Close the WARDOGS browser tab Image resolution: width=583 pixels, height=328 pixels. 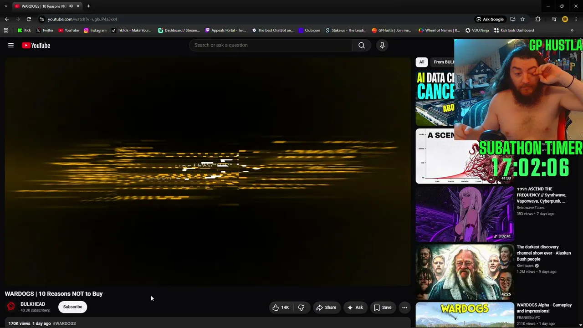coord(78,6)
